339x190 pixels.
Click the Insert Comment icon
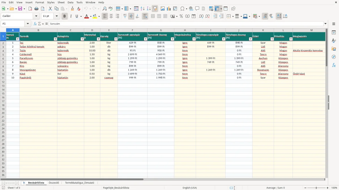click(x=197, y=9)
